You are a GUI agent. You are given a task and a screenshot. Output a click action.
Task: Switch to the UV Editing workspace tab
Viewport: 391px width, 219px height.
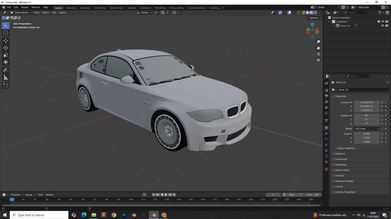(x=100, y=8)
